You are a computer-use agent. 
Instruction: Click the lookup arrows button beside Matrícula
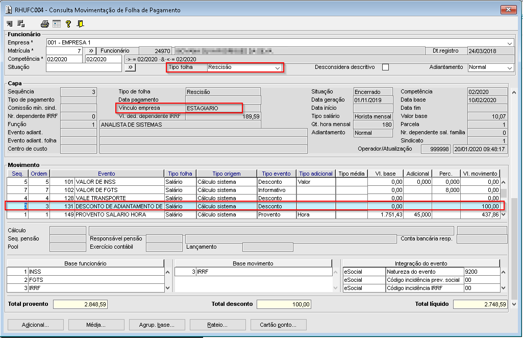coord(90,51)
